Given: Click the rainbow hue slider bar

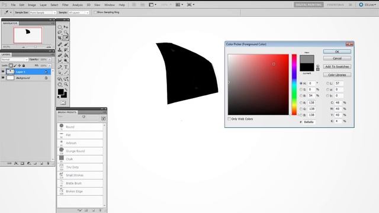Looking at the screenshot, I should (x=294, y=85).
